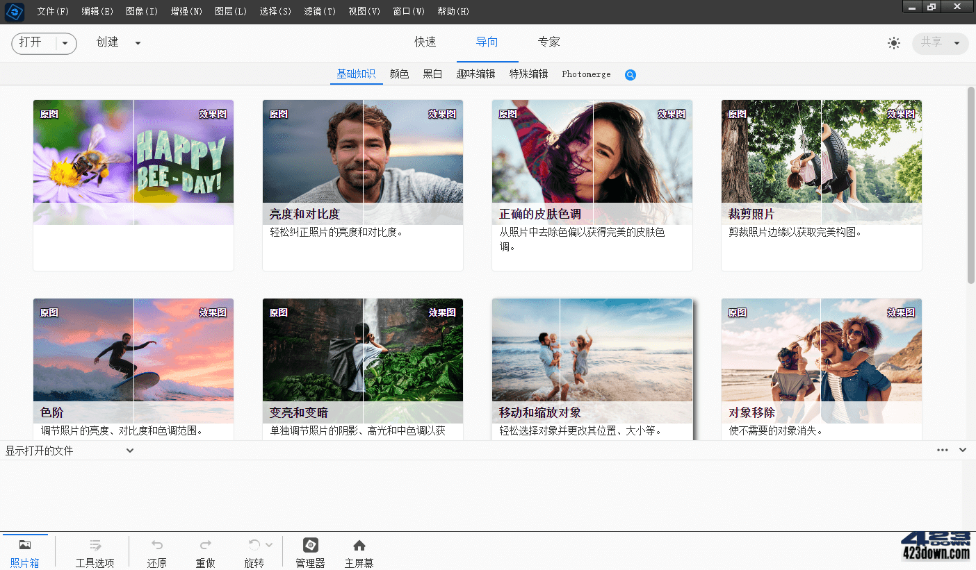Open the search icon in the guided edits bar
The width and height of the screenshot is (976, 570).
pyautogui.click(x=630, y=74)
